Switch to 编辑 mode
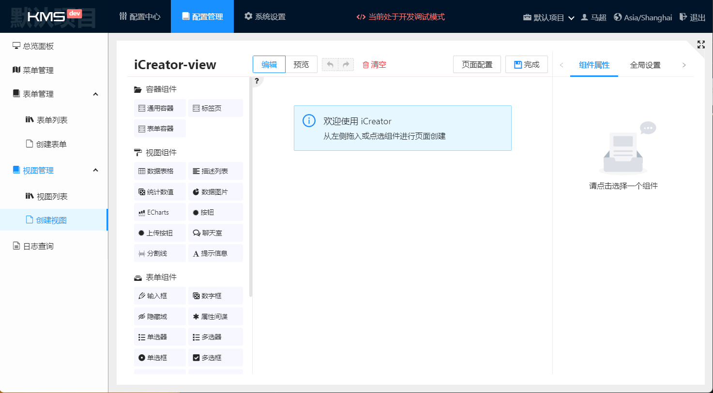 pyautogui.click(x=269, y=64)
